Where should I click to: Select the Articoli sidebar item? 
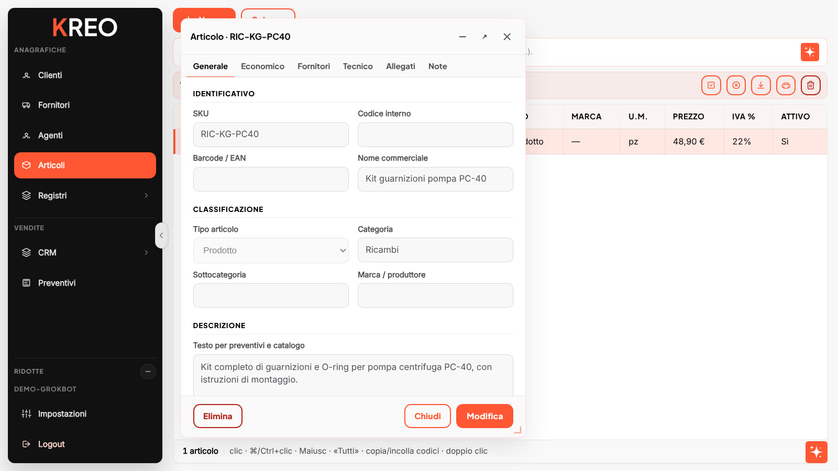tap(85, 165)
